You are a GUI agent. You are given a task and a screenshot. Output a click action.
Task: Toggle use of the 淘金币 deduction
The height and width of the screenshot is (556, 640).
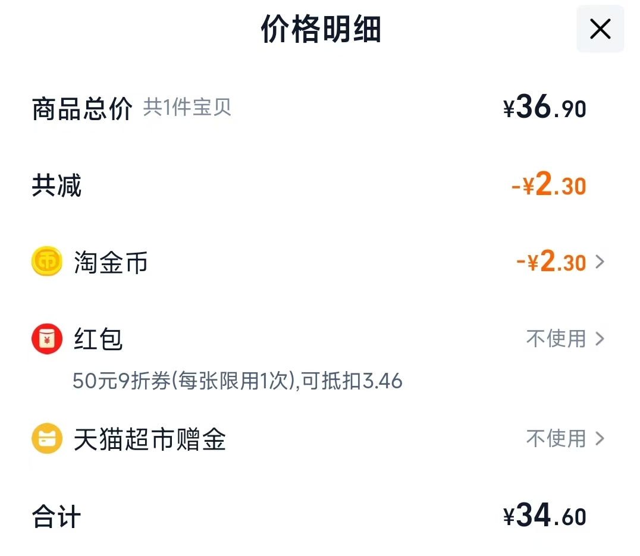[x=550, y=262]
